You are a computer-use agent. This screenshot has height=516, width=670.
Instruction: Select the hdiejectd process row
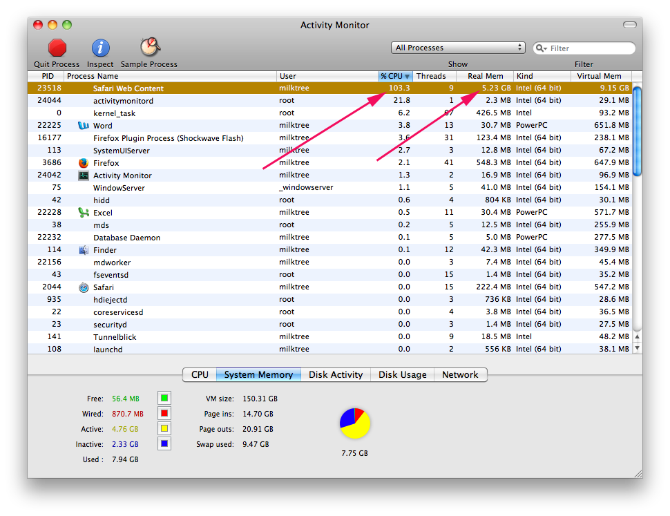[x=330, y=299]
